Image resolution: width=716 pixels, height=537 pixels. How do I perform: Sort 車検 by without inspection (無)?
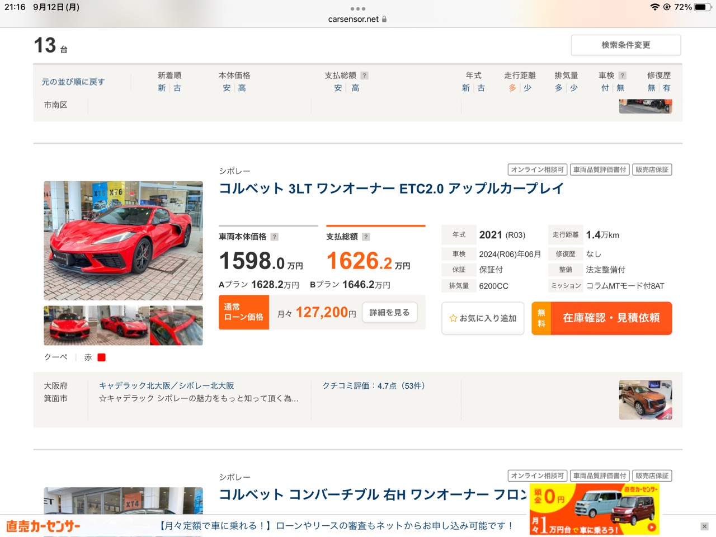coord(620,88)
